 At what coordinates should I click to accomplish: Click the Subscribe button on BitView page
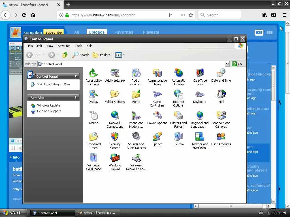pos(54,32)
